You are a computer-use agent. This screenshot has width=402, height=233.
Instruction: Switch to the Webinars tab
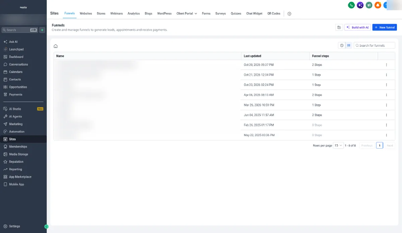pos(116,13)
